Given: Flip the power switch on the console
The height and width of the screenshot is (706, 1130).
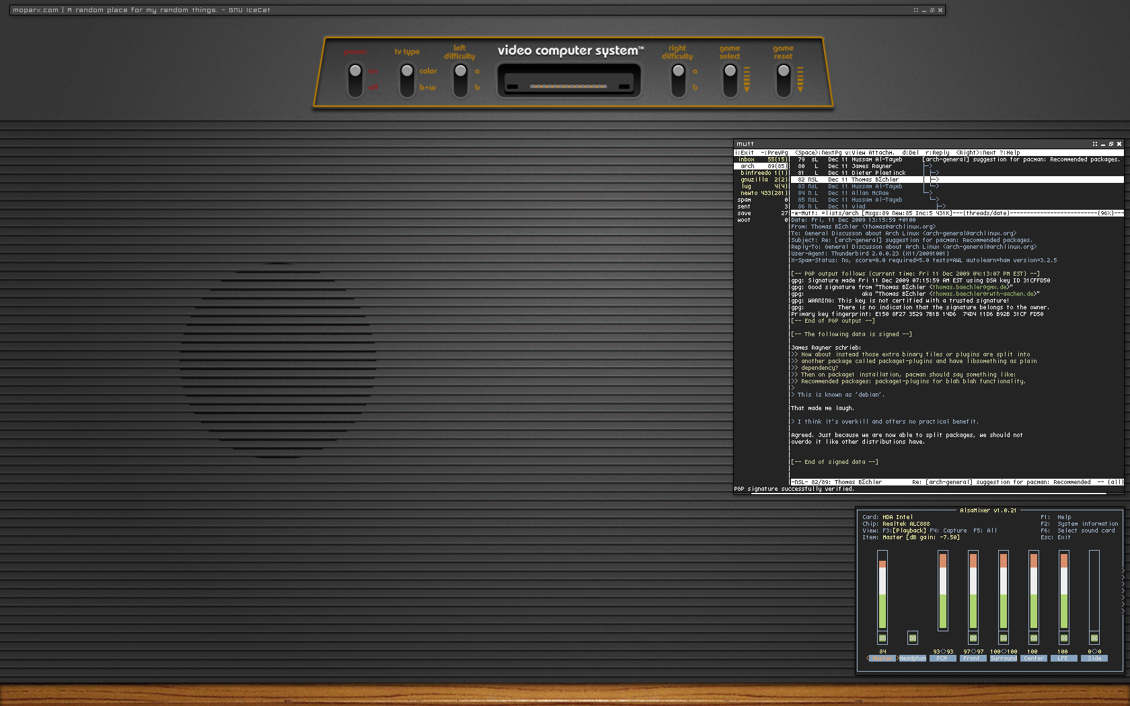Looking at the screenshot, I should coord(355,79).
